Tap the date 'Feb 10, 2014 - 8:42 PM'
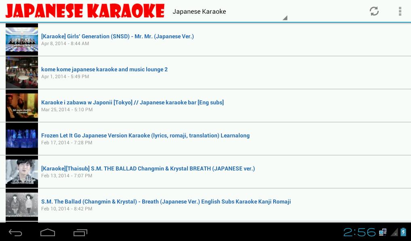The image size is (411, 241). (x=67, y=209)
